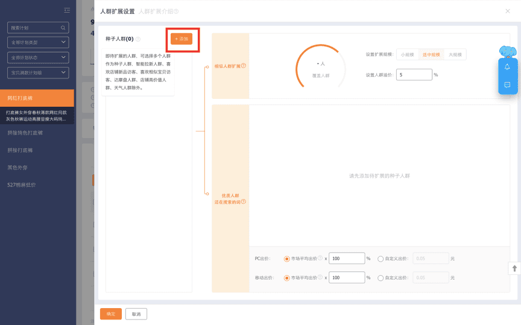Open the 打底裤女外穿春秋薄款 item entry
The height and width of the screenshot is (325, 521).
[37, 116]
